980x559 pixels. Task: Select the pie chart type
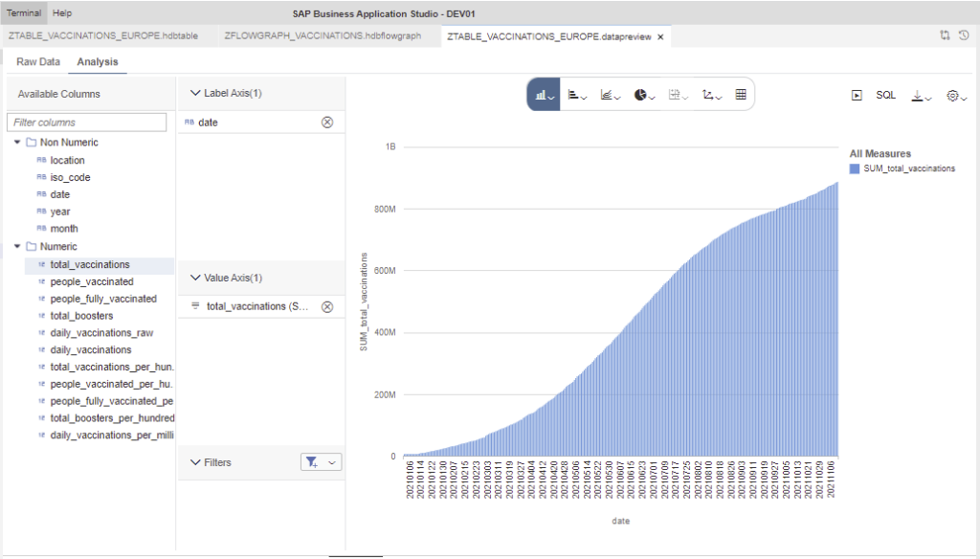[x=644, y=95]
